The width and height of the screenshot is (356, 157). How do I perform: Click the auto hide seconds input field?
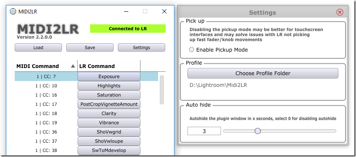(204, 131)
